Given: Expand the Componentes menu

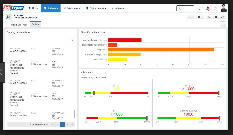Looking at the screenshot, I should point(96,8).
